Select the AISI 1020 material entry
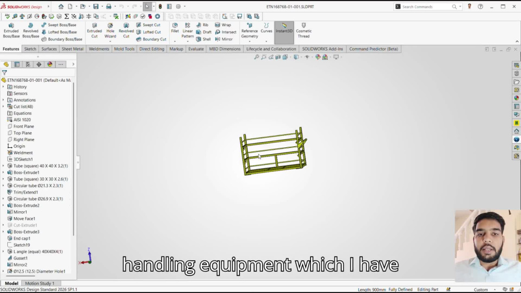 19,120
